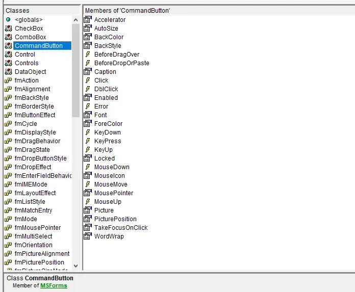This screenshot has width=355, height=292.
Task: Click the Accelerator property icon
Action: tap(88, 19)
